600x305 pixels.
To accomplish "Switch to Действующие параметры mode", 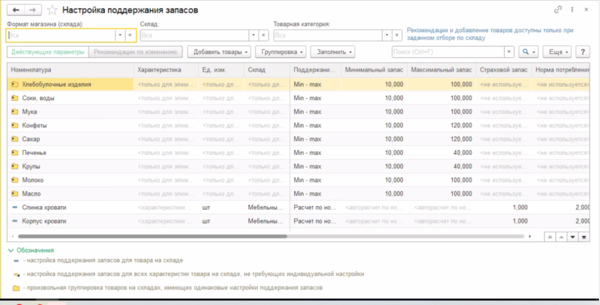I will coord(47,52).
